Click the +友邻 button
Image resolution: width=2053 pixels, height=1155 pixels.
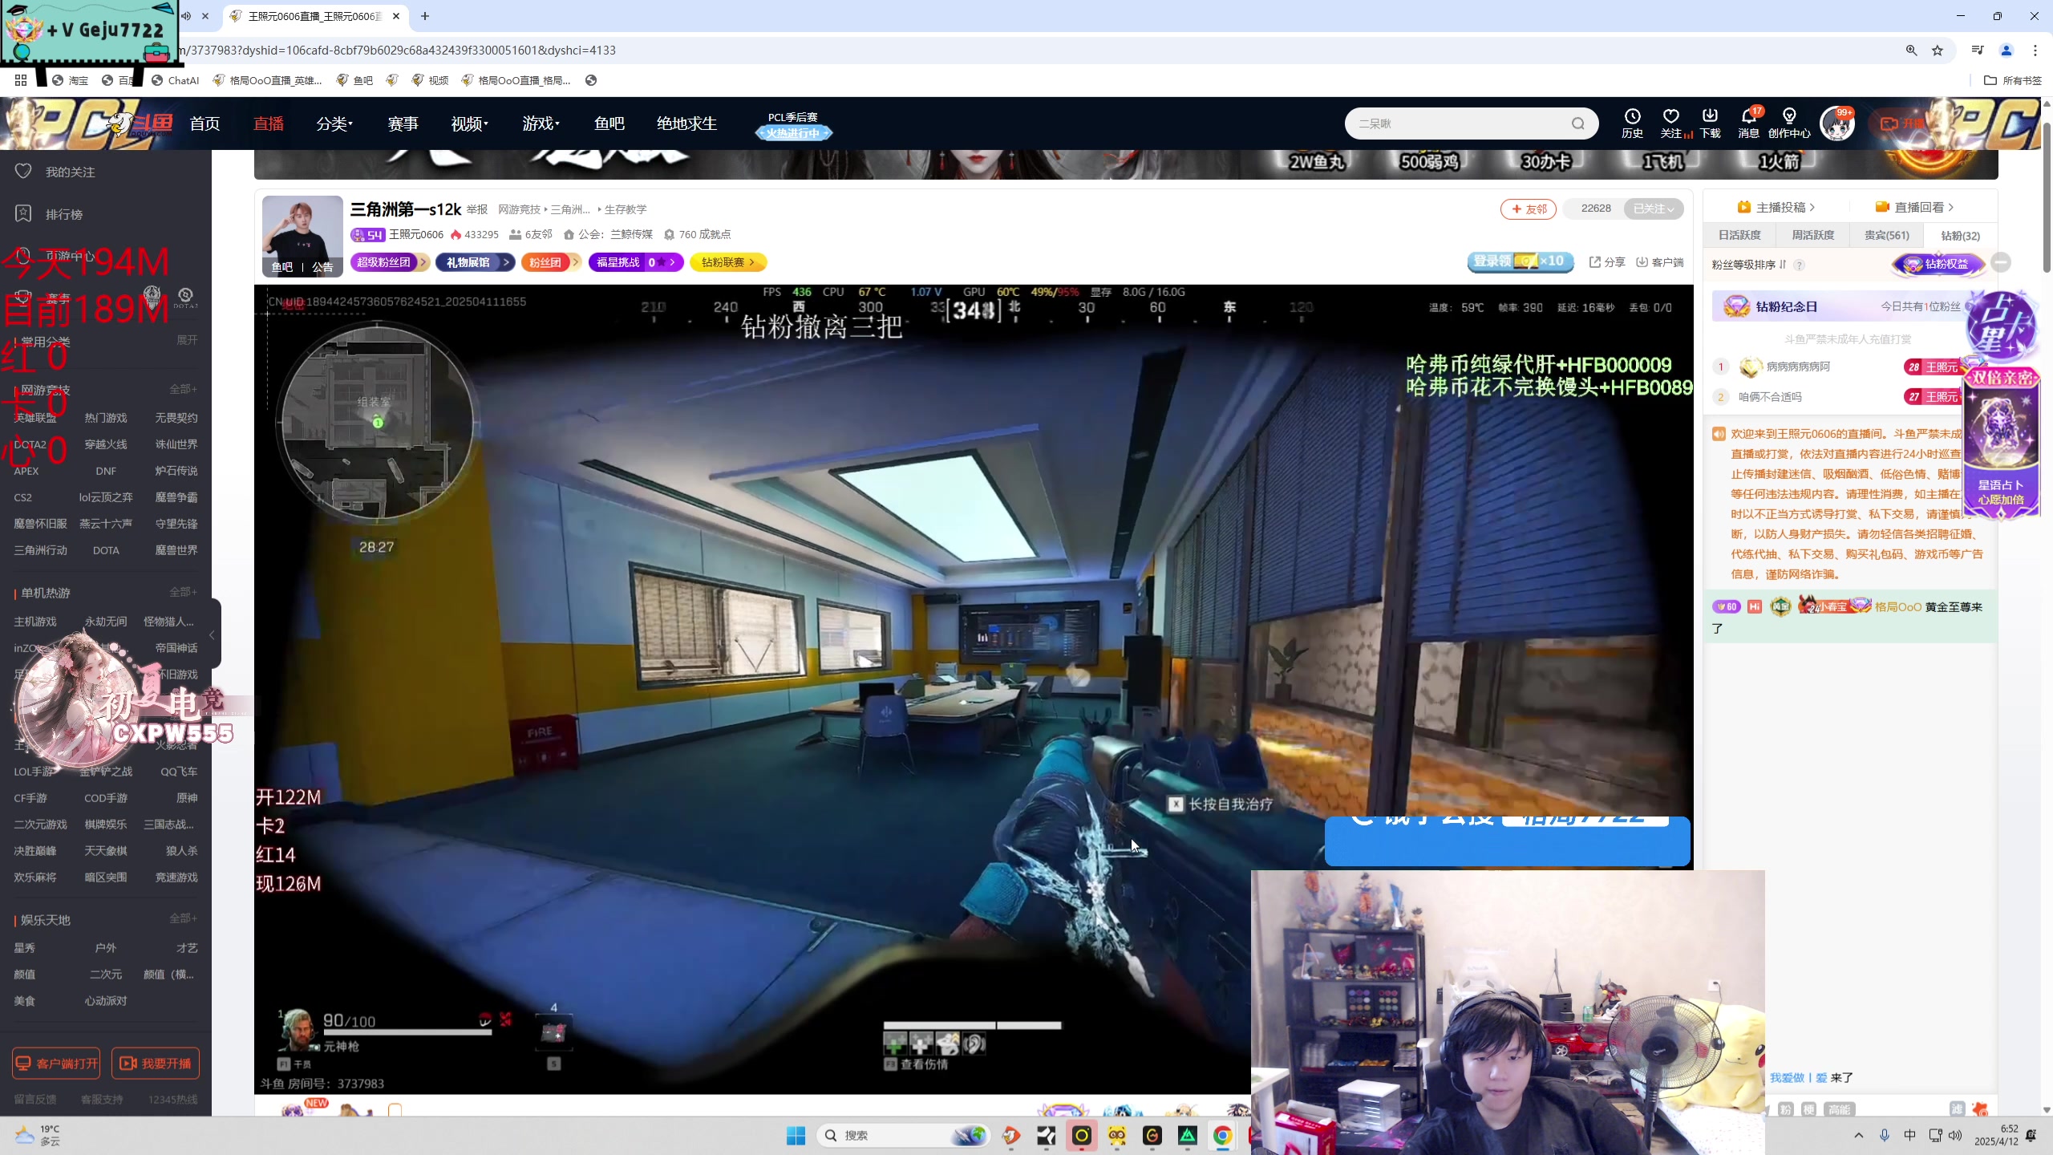point(1529,209)
